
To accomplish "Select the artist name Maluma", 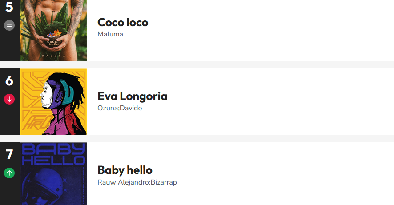I will [110, 34].
